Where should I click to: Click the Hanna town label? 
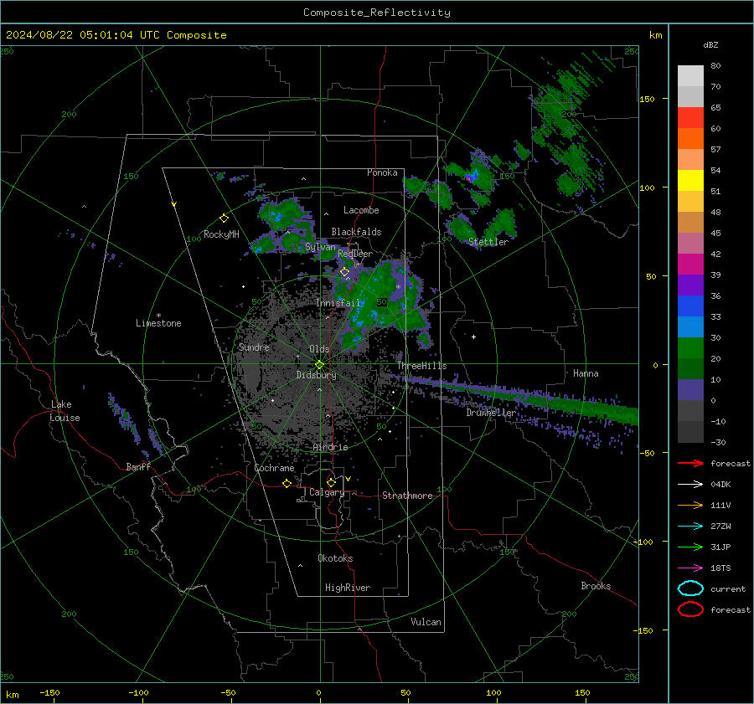[586, 373]
